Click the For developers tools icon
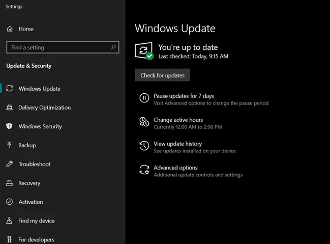Viewport: 330px width, 244px height. point(9,239)
